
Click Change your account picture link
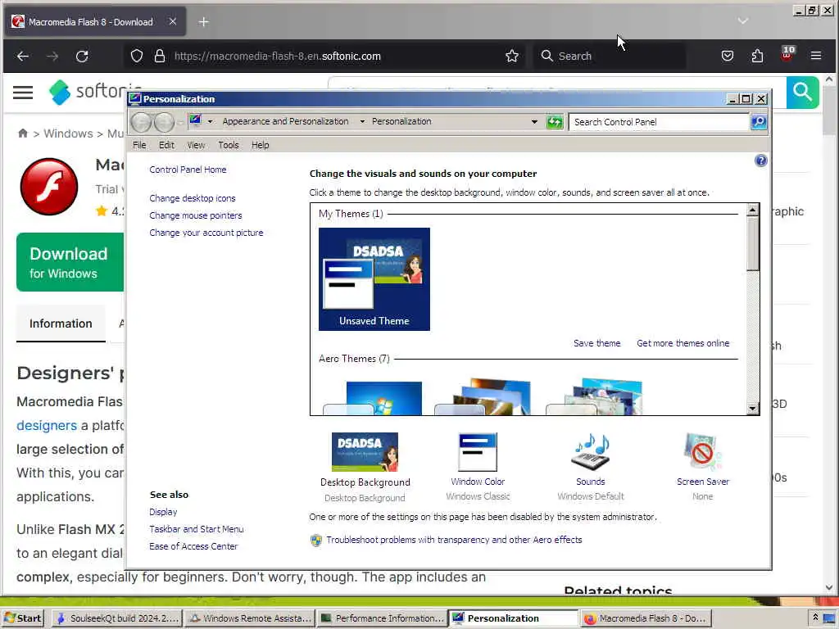pos(206,233)
